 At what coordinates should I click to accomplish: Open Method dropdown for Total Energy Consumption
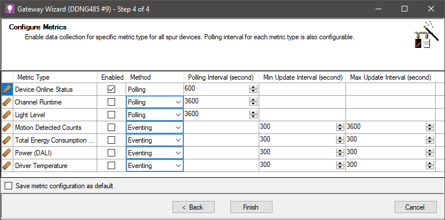(x=155, y=140)
